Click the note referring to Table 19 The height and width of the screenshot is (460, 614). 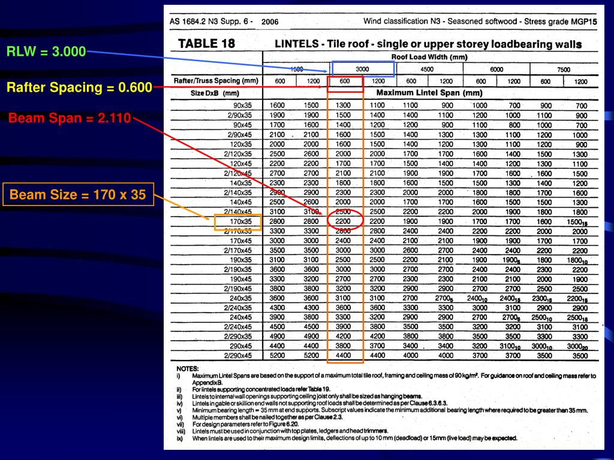point(261,389)
